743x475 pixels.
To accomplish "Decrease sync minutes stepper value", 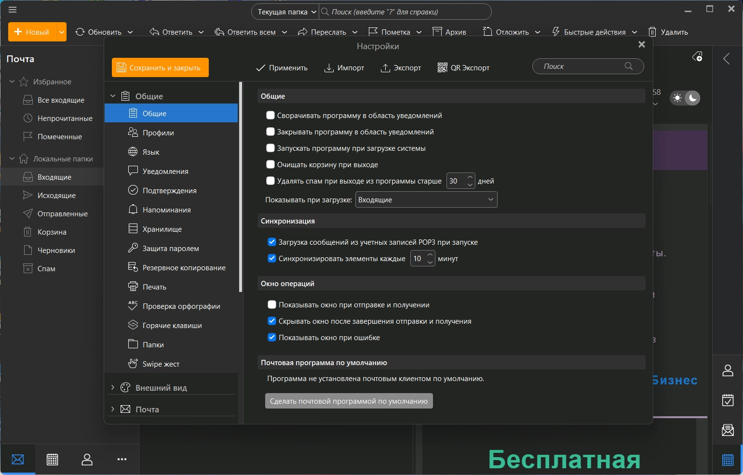I will [430, 263].
